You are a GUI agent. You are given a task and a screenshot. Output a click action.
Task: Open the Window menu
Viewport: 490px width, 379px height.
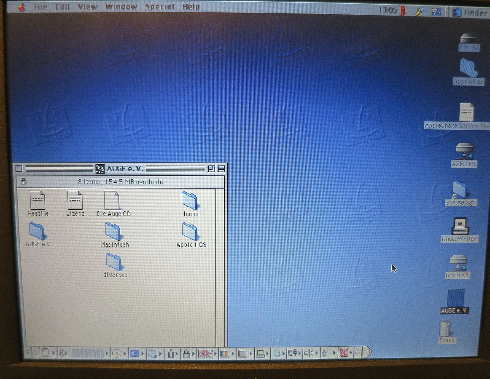click(x=121, y=7)
